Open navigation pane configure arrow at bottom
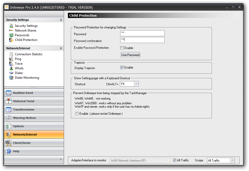The width and height of the screenshot is (249, 171). point(61,160)
